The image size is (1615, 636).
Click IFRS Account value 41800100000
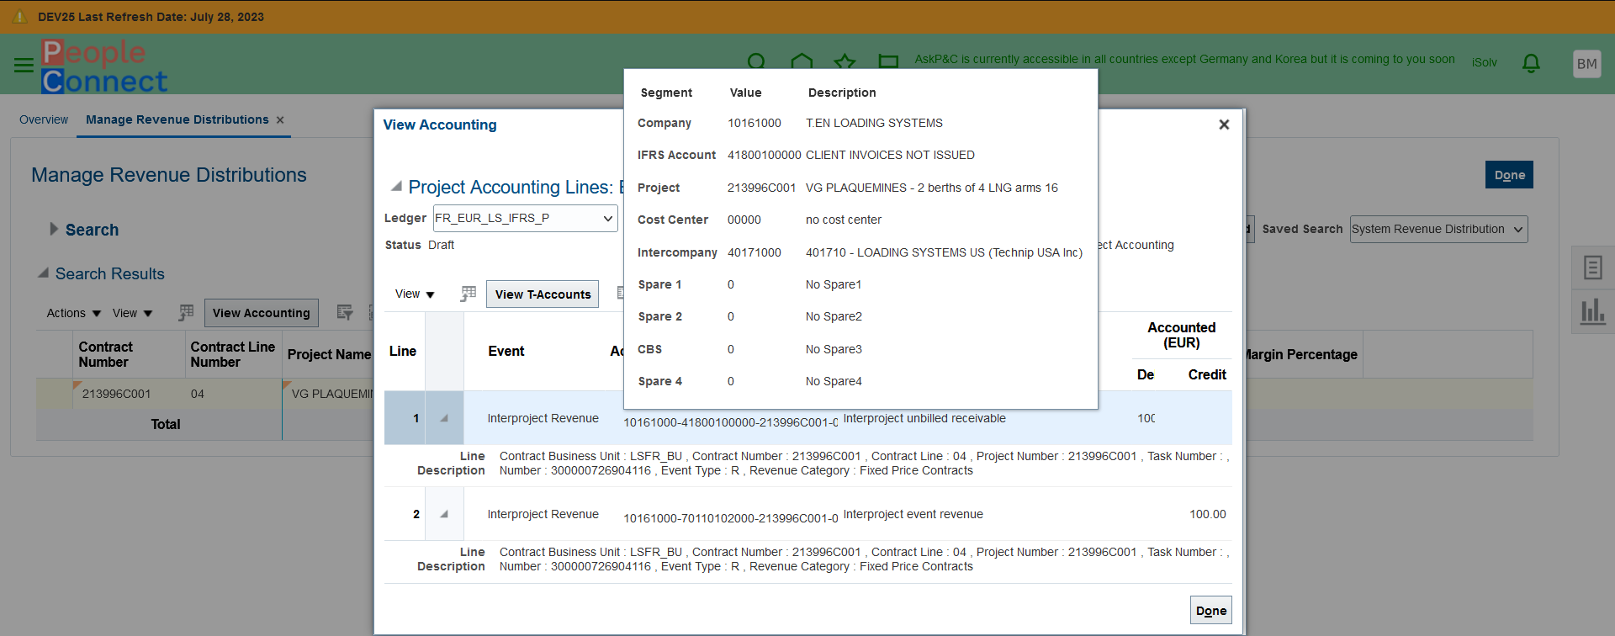(x=765, y=155)
